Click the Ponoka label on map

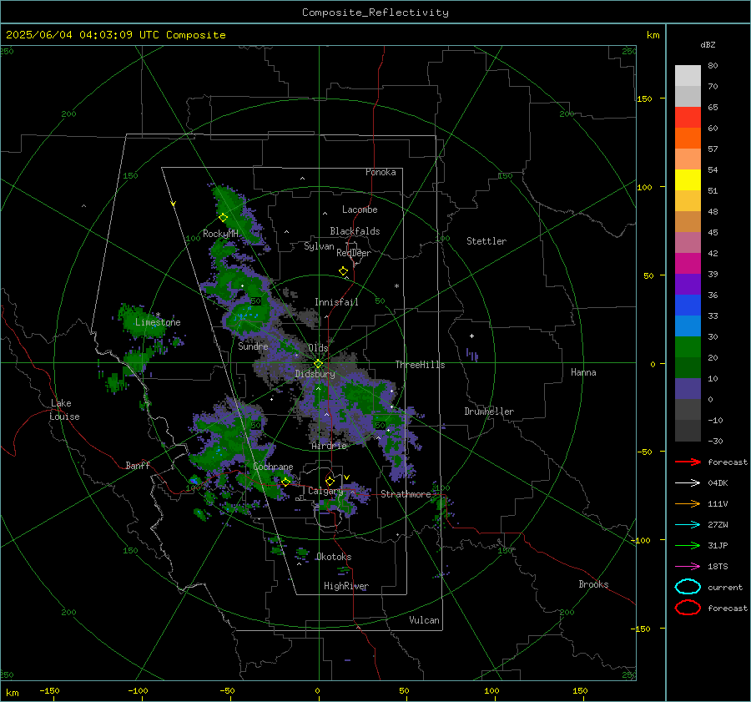381,172
